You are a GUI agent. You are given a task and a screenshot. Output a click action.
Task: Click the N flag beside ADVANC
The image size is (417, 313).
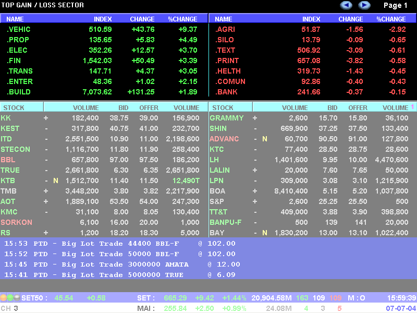click(x=265, y=139)
